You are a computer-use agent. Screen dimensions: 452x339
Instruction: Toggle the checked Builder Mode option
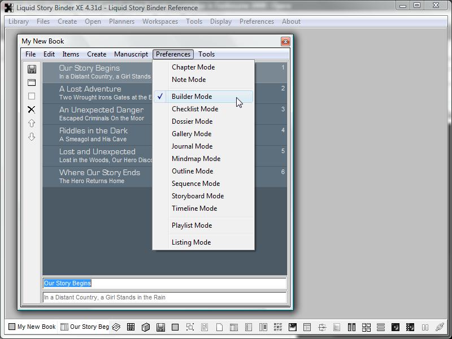[192, 97]
